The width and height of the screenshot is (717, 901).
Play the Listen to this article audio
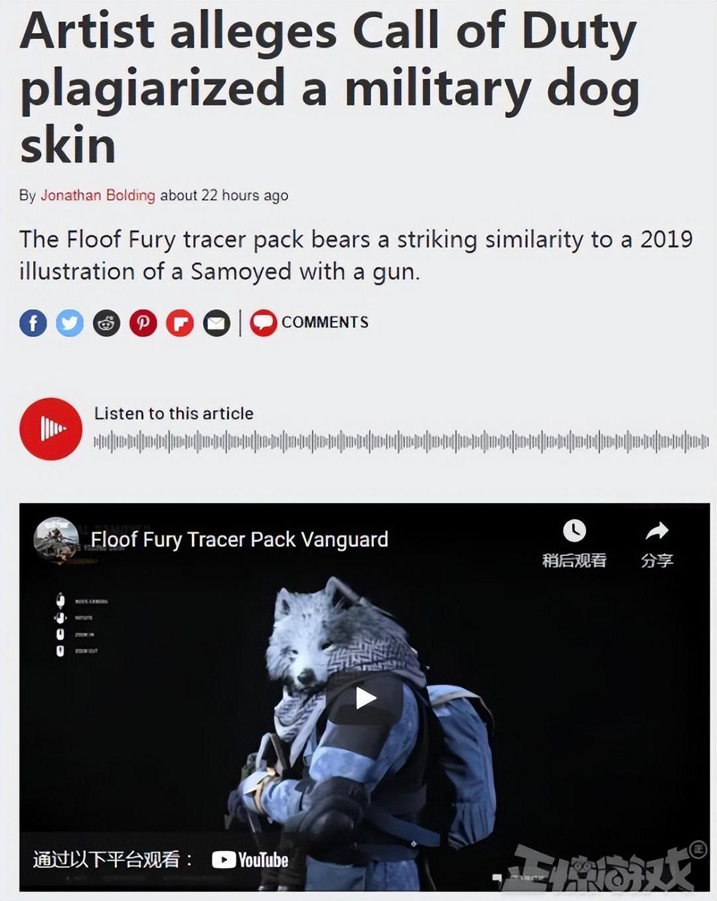[x=51, y=429]
